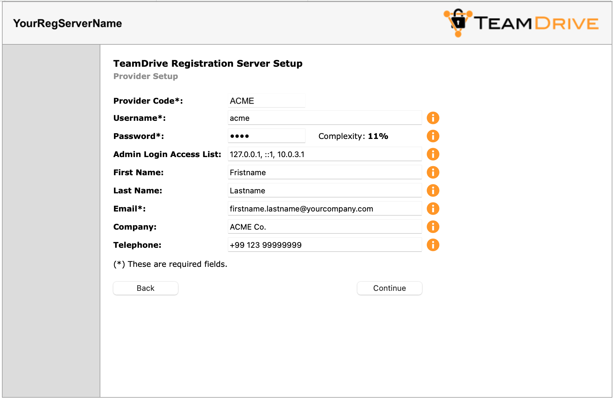Open the info tooltip for Telephone
The width and height of the screenshot is (613, 399).
433,245
